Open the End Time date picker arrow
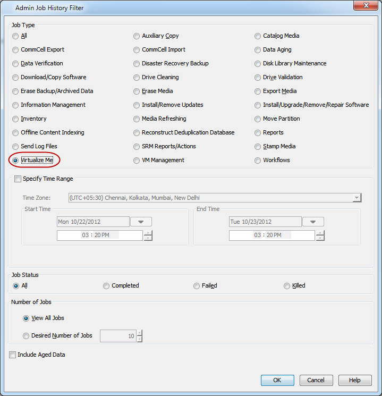The image size is (382, 396). click(x=313, y=222)
